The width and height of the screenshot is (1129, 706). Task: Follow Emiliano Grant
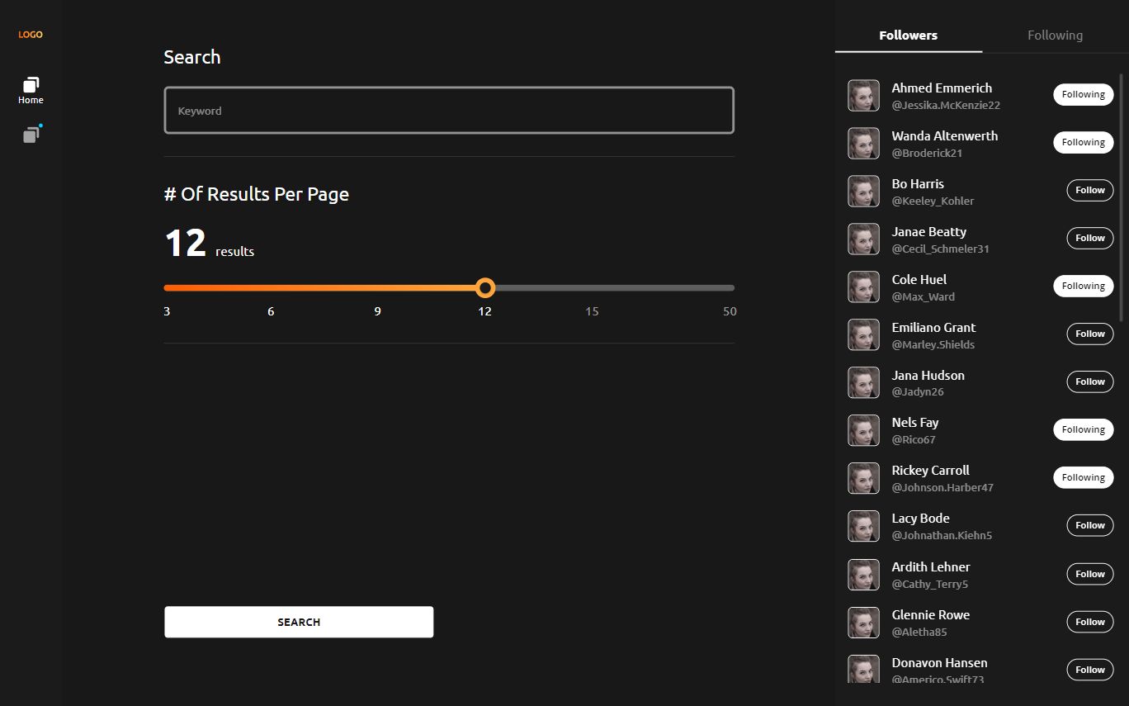(1089, 334)
